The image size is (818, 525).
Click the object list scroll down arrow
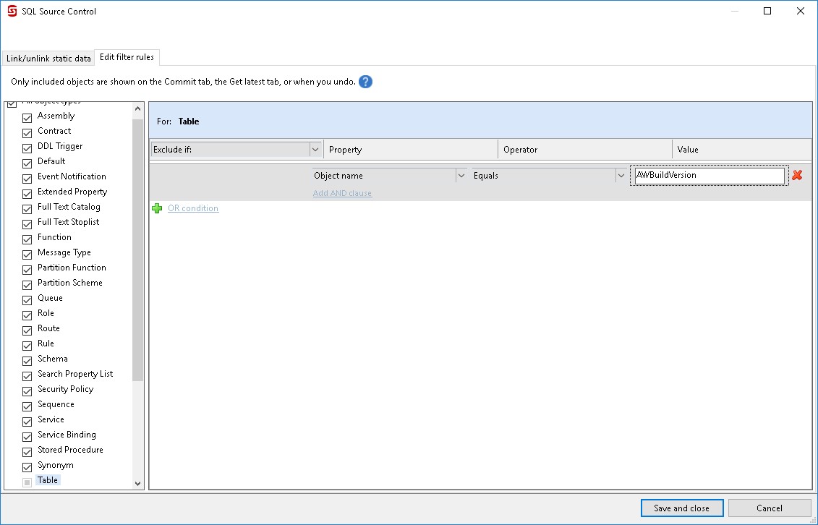click(137, 483)
